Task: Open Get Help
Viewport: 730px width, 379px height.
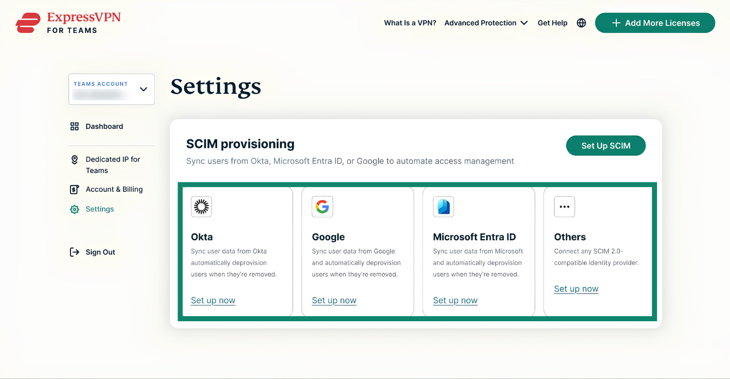Action: (553, 23)
